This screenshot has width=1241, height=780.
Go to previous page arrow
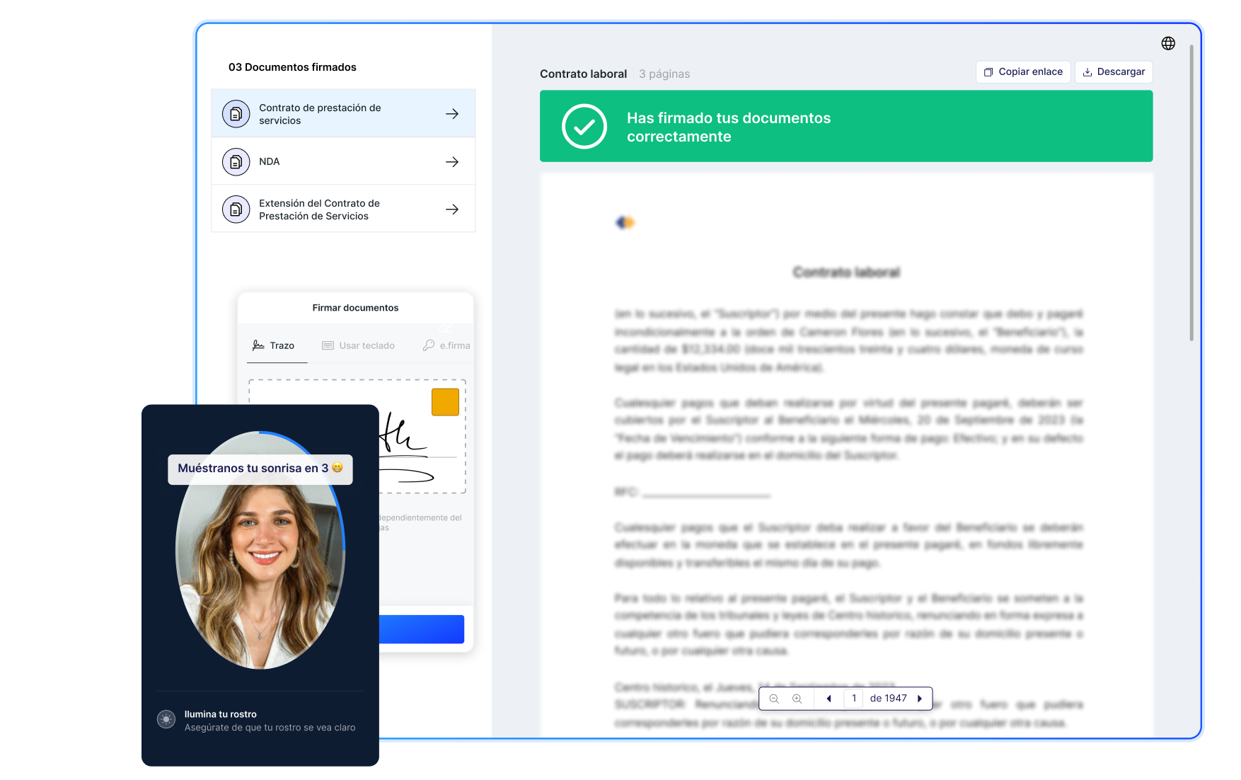(829, 699)
